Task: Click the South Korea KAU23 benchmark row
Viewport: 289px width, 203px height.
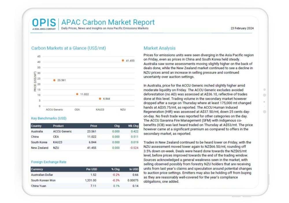Action: (x=84, y=142)
